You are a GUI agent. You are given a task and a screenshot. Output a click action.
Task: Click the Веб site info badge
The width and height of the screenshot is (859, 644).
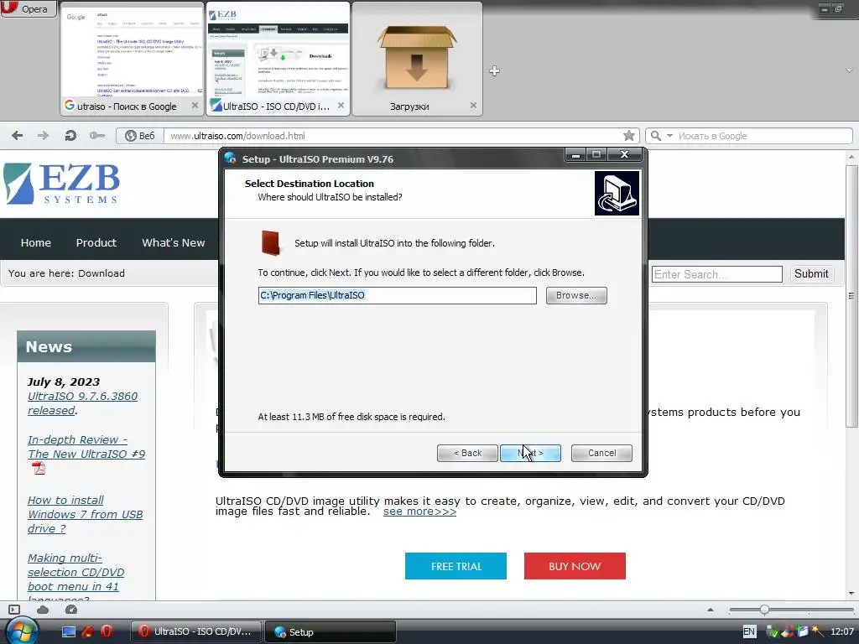(x=140, y=136)
